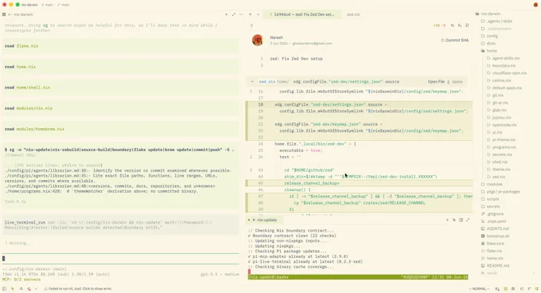Click the nix-darwin project name in the title bar
The width and height of the screenshot is (541, 293).
29,5
